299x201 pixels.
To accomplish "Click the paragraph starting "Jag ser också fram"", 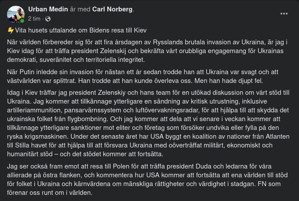I will click(x=145, y=179).
